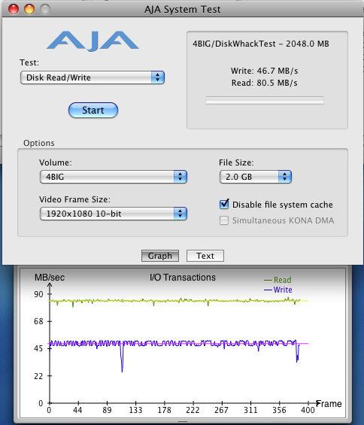Viewport: 364px width, 425px height.
Task: Toggle the Simultaneous KONA DMA checkbox
Action: tap(224, 220)
